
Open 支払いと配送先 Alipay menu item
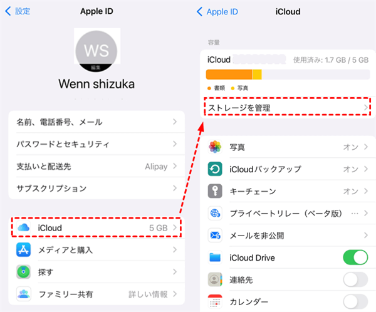[x=97, y=166]
